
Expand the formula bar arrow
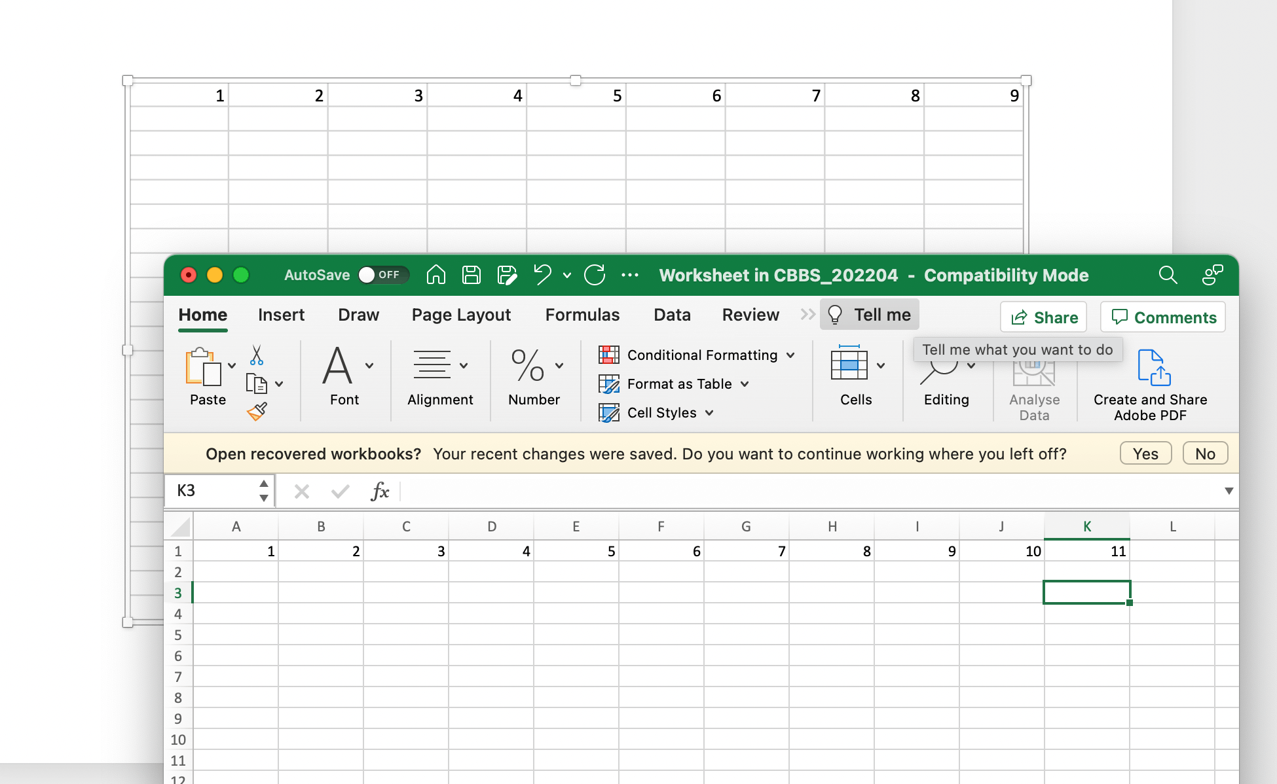pos(1229,491)
